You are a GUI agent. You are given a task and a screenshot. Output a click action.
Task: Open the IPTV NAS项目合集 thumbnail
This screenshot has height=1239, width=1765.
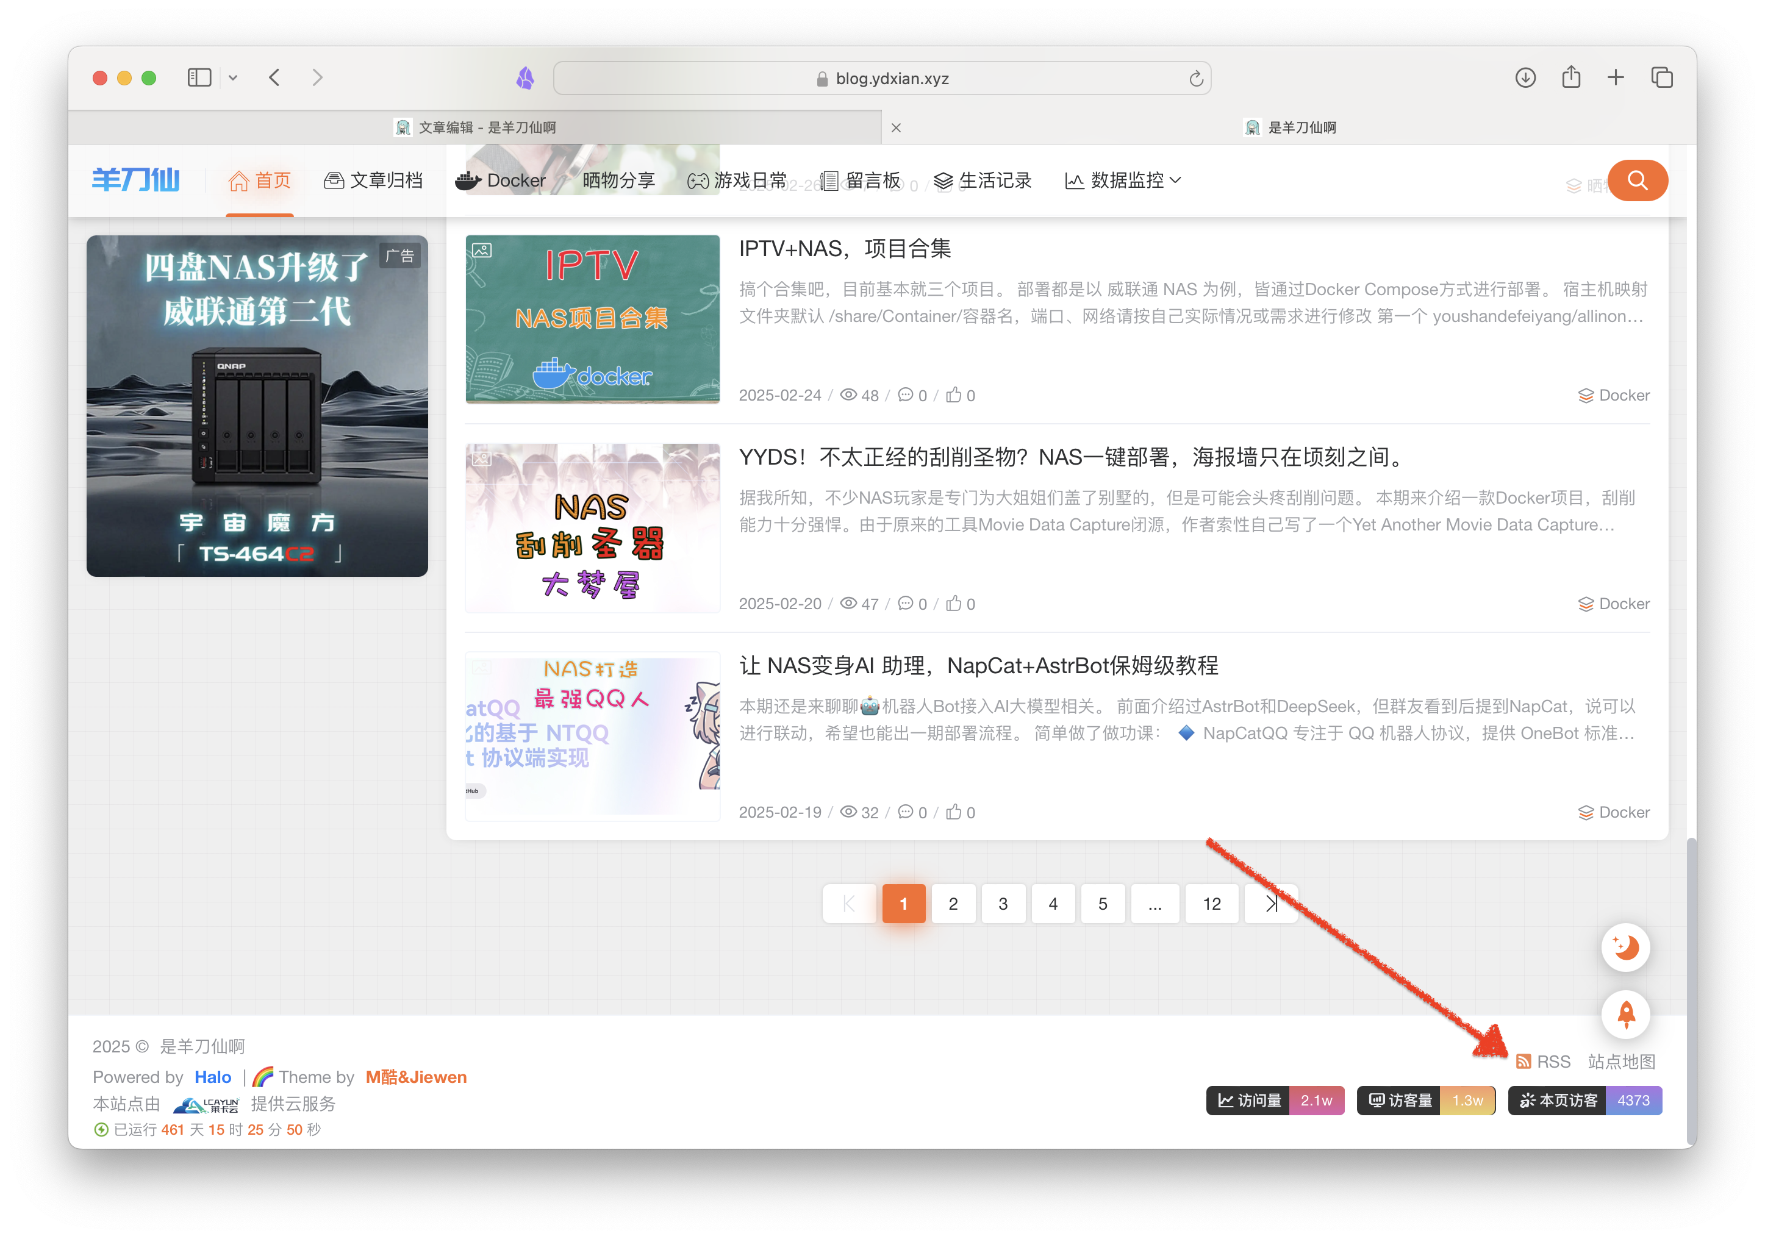pyautogui.click(x=593, y=319)
